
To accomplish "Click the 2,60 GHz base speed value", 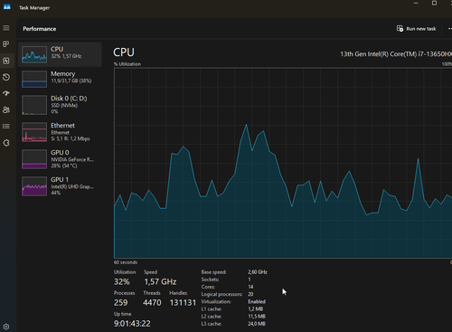I will (258, 272).
